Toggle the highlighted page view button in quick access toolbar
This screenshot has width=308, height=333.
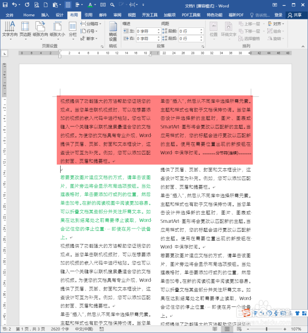pyautogui.click(x=68, y=5)
